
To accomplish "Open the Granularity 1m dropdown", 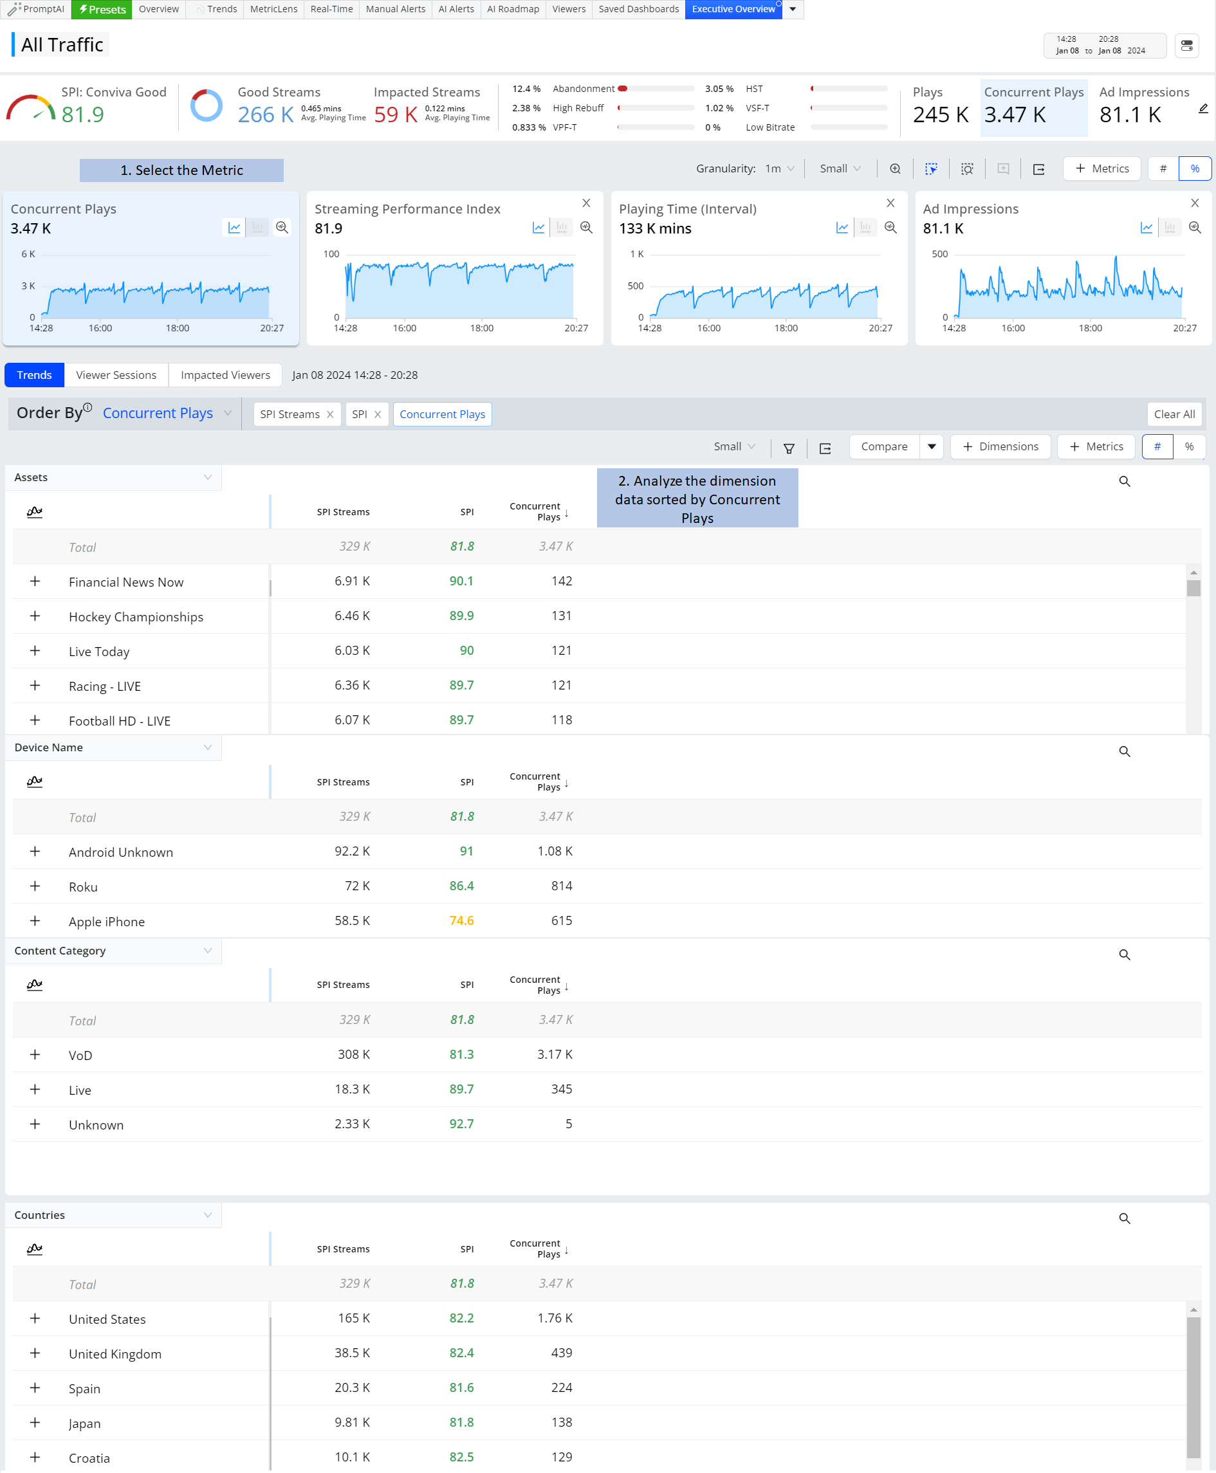I will (x=780, y=169).
